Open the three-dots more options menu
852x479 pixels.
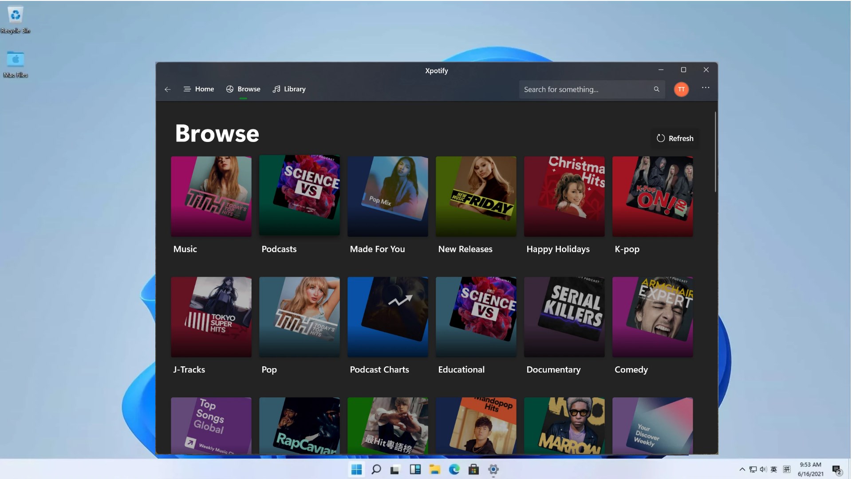click(x=705, y=88)
